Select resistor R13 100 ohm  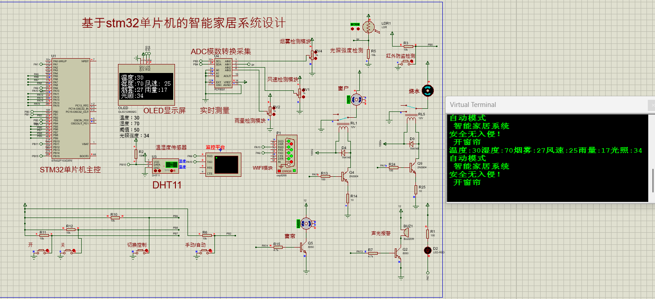tap(324, 176)
